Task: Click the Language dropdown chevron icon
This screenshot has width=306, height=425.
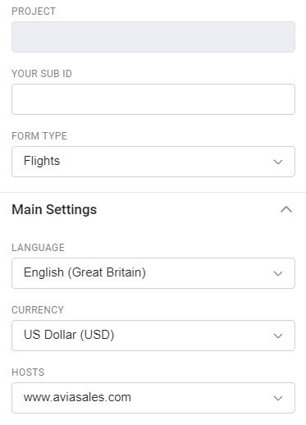Action: pyautogui.click(x=278, y=273)
